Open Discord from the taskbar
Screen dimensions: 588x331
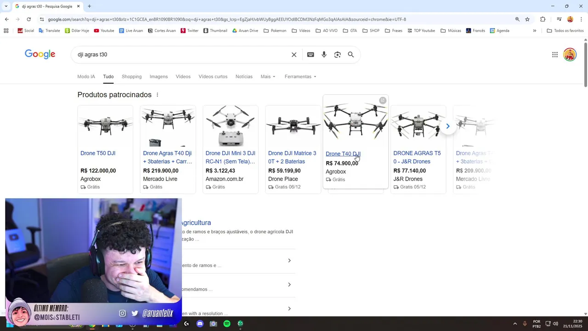[200, 324]
